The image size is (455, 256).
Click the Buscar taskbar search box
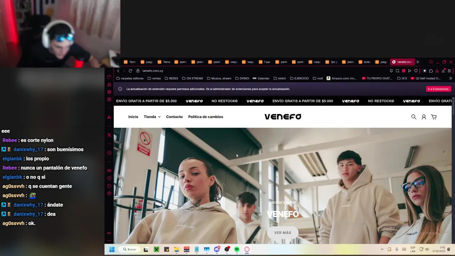pos(130,249)
